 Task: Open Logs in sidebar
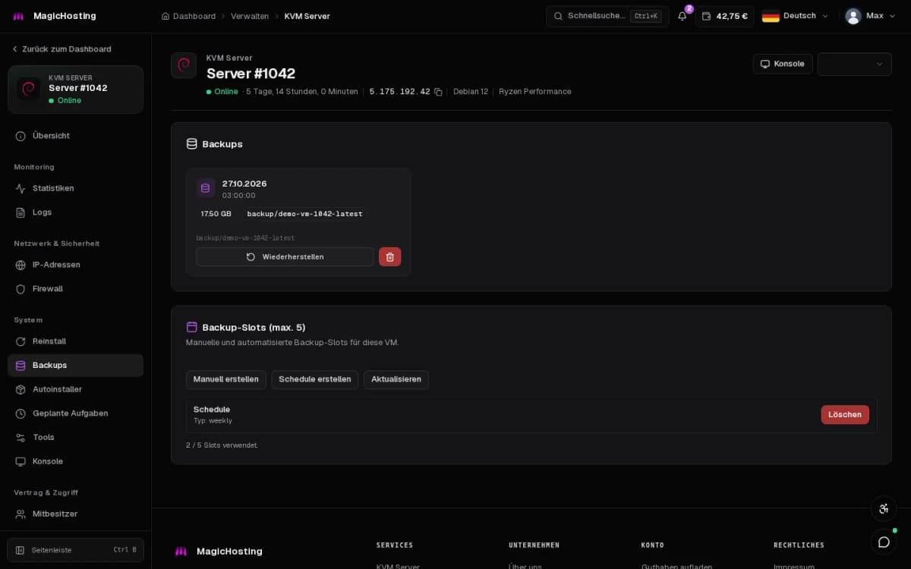click(75, 212)
